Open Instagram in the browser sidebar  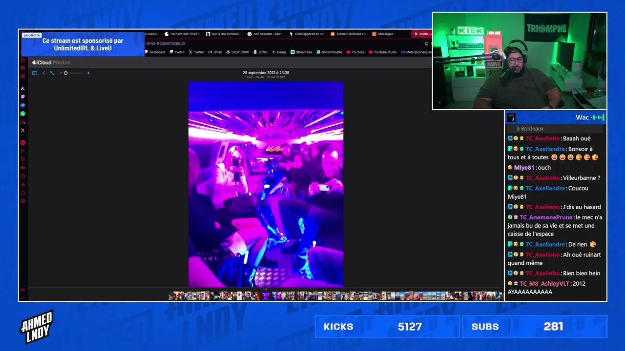22,122
